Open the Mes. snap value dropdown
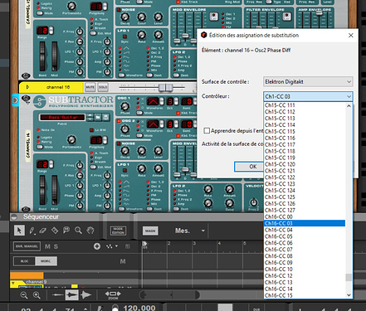Screen dimensions: 366x311 [x=203, y=231]
